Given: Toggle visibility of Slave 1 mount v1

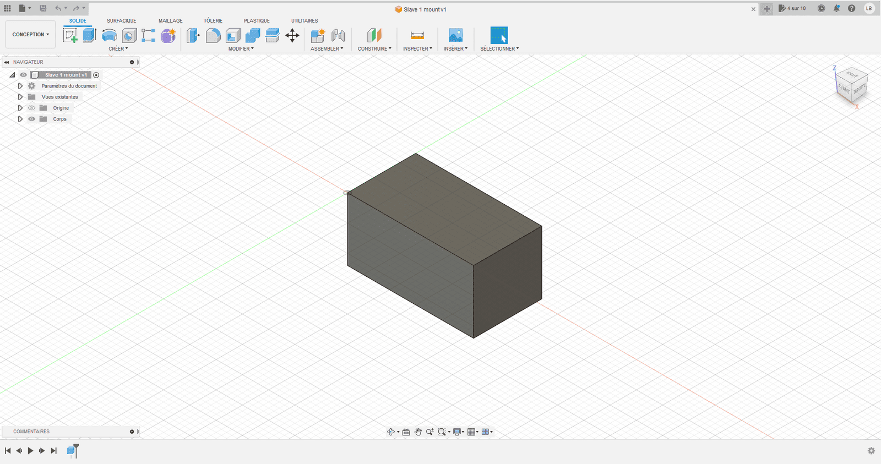Looking at the screenshot, I should tap(23, 75).
